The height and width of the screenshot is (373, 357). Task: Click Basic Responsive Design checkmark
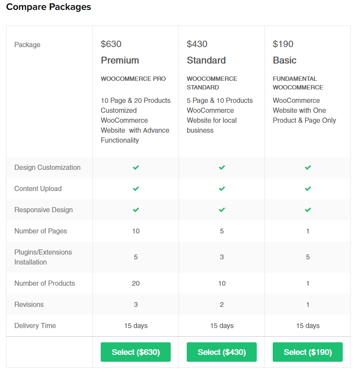point(308,210)
